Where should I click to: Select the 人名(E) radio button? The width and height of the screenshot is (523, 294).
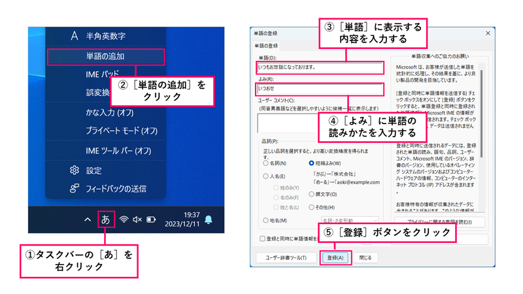265,176
